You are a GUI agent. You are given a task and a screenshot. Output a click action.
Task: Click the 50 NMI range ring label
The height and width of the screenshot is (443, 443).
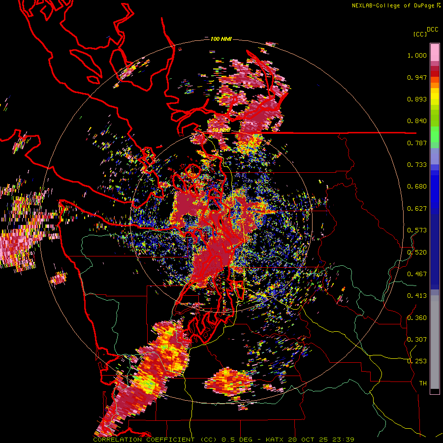coord(221,130)
